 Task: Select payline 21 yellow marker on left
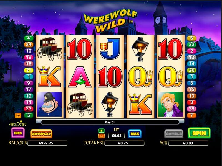pos(29,70)
